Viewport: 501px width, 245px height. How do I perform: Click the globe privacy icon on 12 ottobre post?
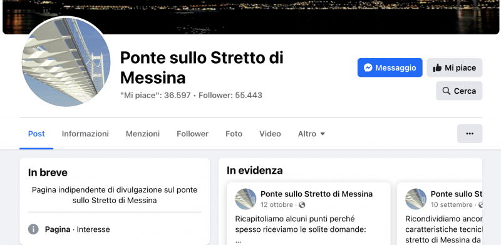coord(302,205)
